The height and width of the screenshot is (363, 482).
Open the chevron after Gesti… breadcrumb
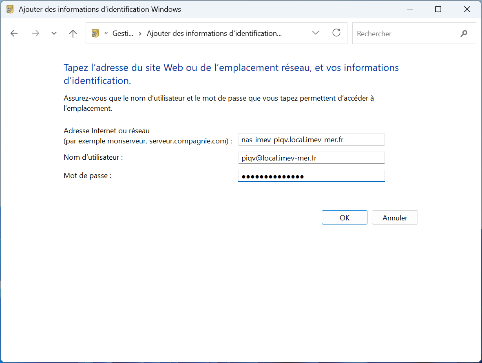click(x=140, y=33)
